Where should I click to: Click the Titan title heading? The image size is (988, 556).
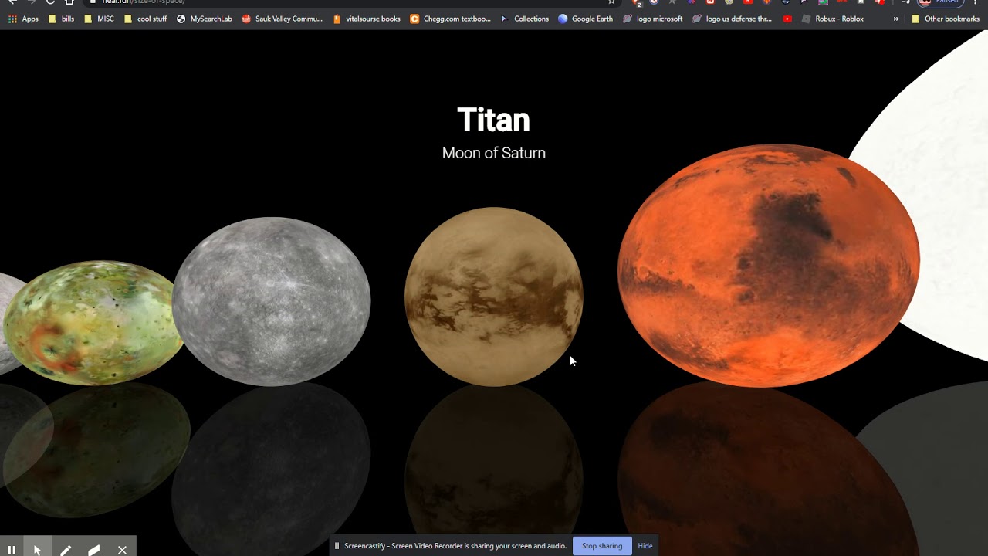click(x=494, y=120)
